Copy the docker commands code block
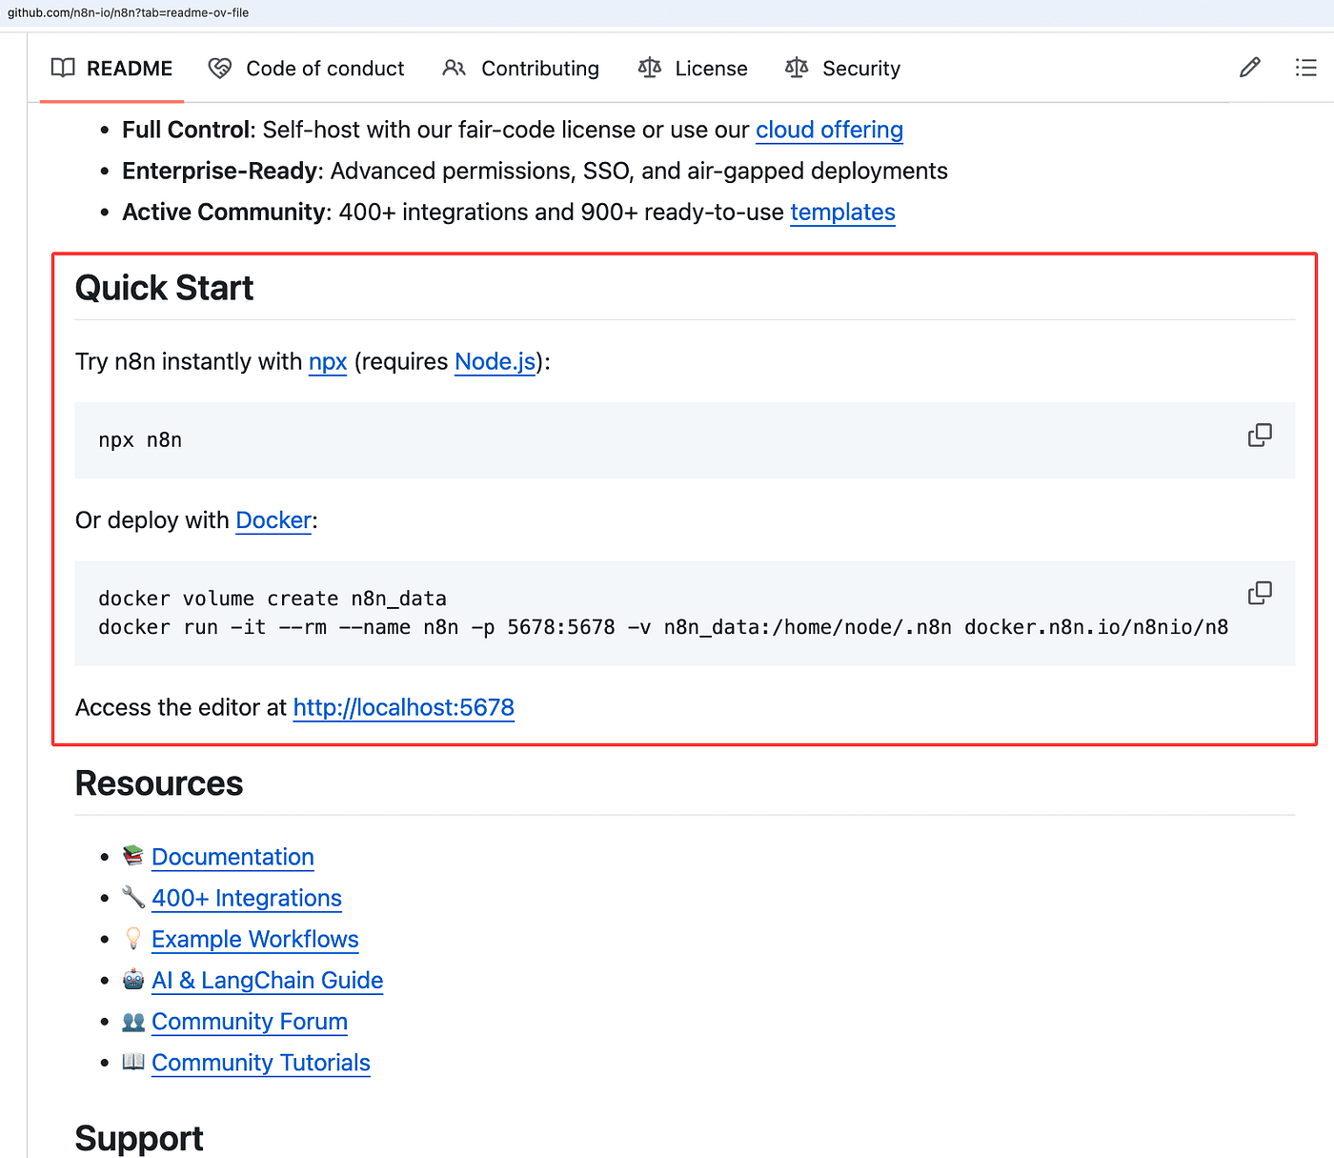Viewport: 1334px width, 1158px height. click(1259, 594)
